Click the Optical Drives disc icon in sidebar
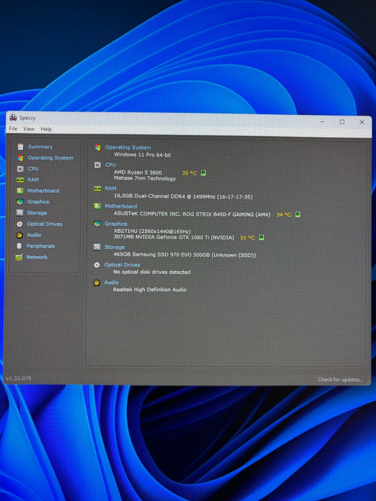The height and width of the screenshot is (501, 376). click(20, 224)
